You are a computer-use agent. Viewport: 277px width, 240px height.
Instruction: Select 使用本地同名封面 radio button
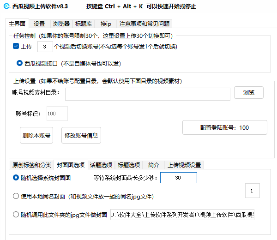[16, 196]
